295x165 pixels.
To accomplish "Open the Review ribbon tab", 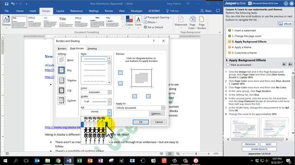I will 109,11.
